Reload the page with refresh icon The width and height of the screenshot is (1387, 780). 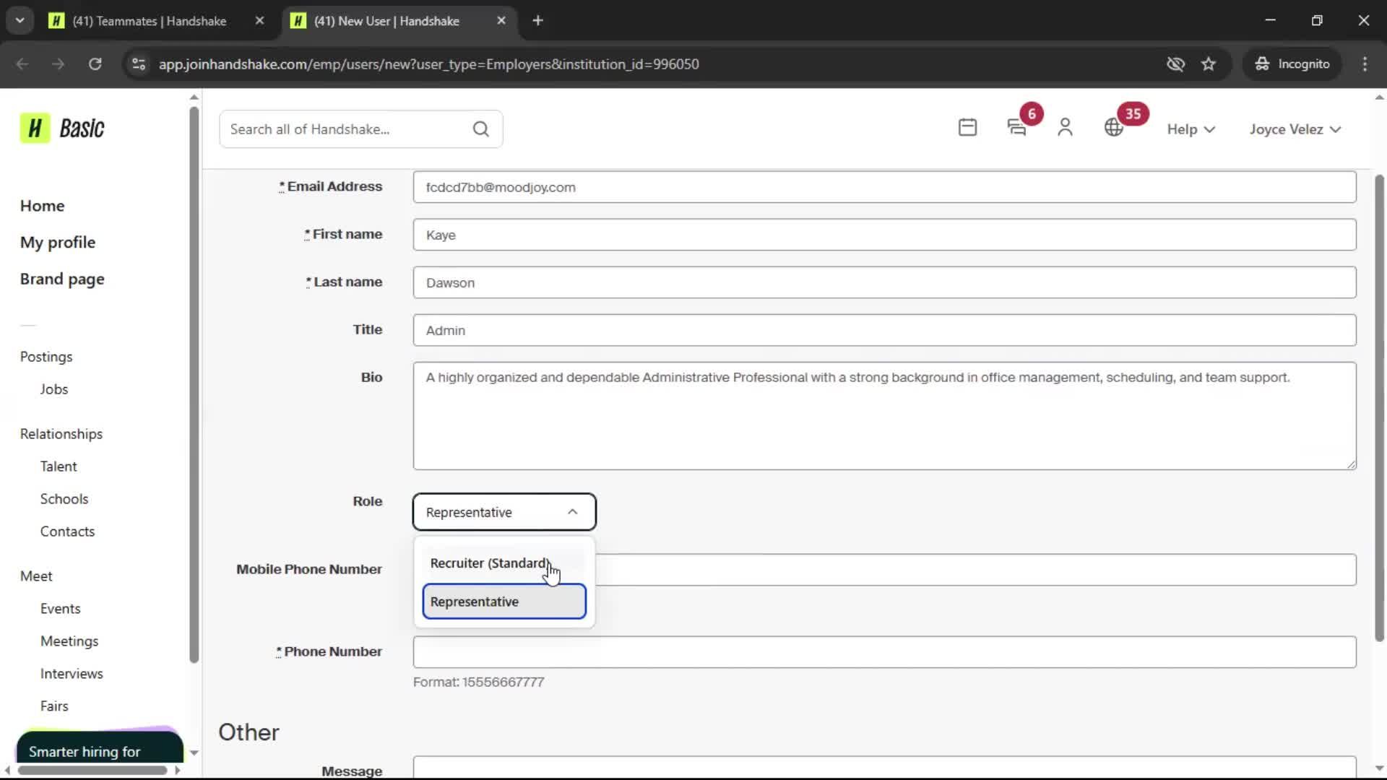[95, 64]
